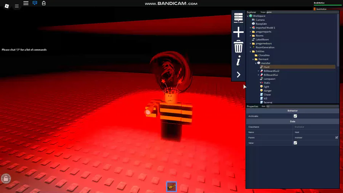The width and height of the screenshot is (343, 193).
Task: Click the pregameparts folder icon
Action: click(x=253, y=32)
